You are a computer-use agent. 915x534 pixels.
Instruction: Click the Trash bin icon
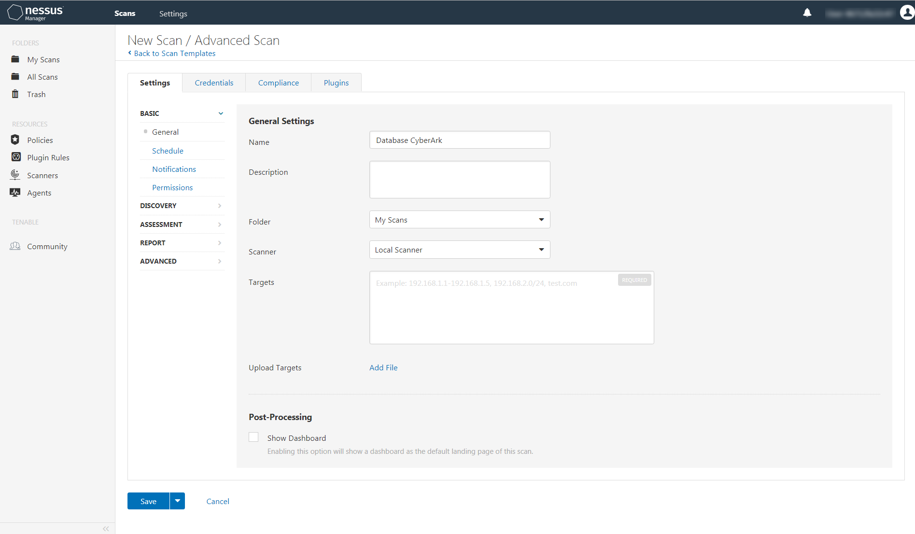pyautogui.click(x=15, y=94)
